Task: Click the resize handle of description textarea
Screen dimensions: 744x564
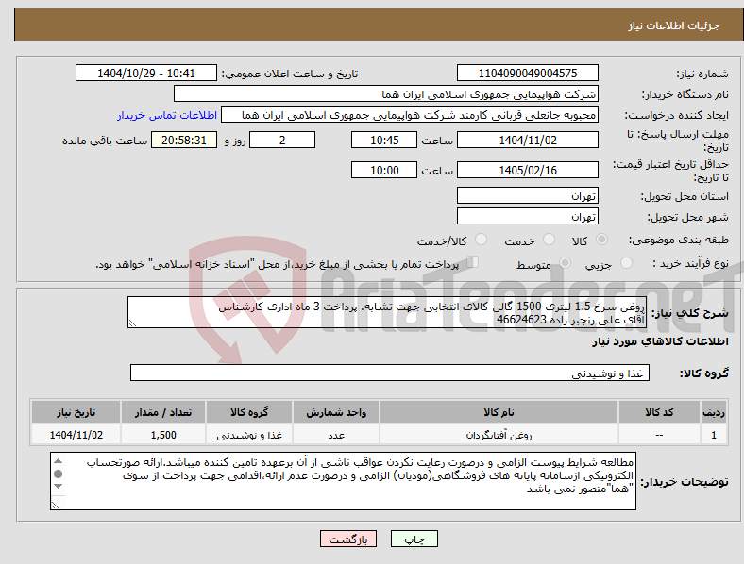Action: click(x=132, y=323)
